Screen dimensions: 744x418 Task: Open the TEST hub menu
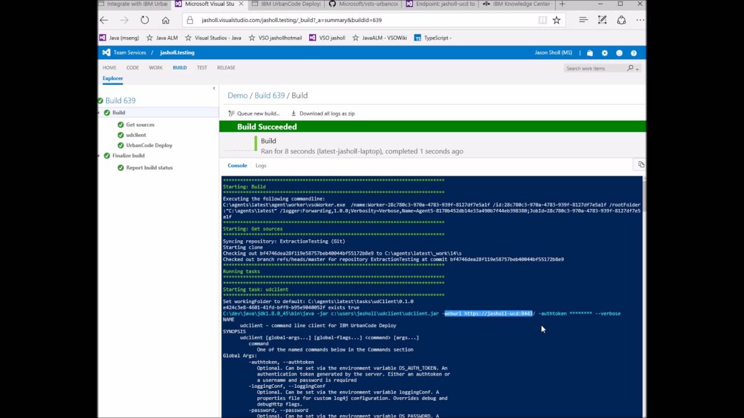pyautogui.click(x=202, y=67)
